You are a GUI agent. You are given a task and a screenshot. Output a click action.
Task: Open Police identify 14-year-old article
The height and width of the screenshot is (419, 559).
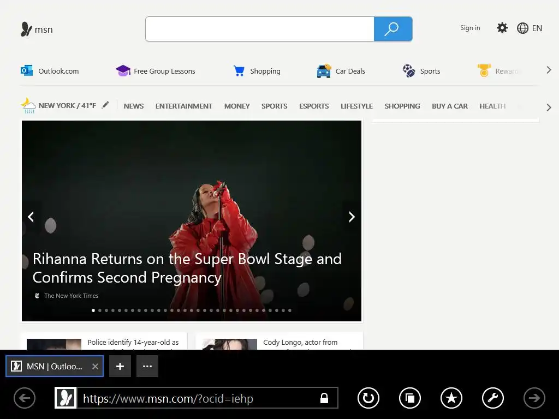133,343
